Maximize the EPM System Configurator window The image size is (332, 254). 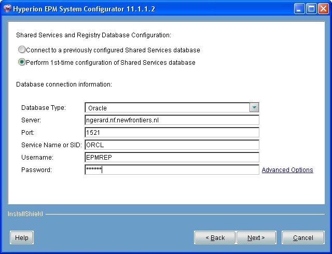312,8
